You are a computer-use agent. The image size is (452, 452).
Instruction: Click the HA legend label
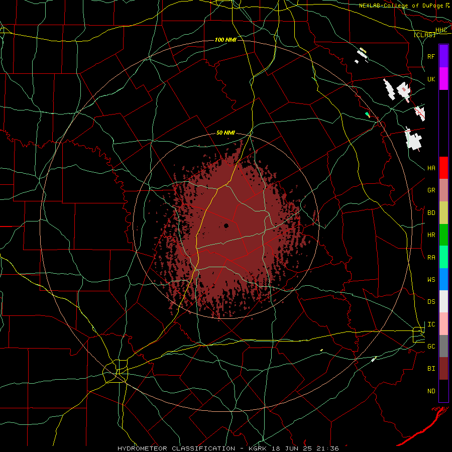(x=431, y=168)
